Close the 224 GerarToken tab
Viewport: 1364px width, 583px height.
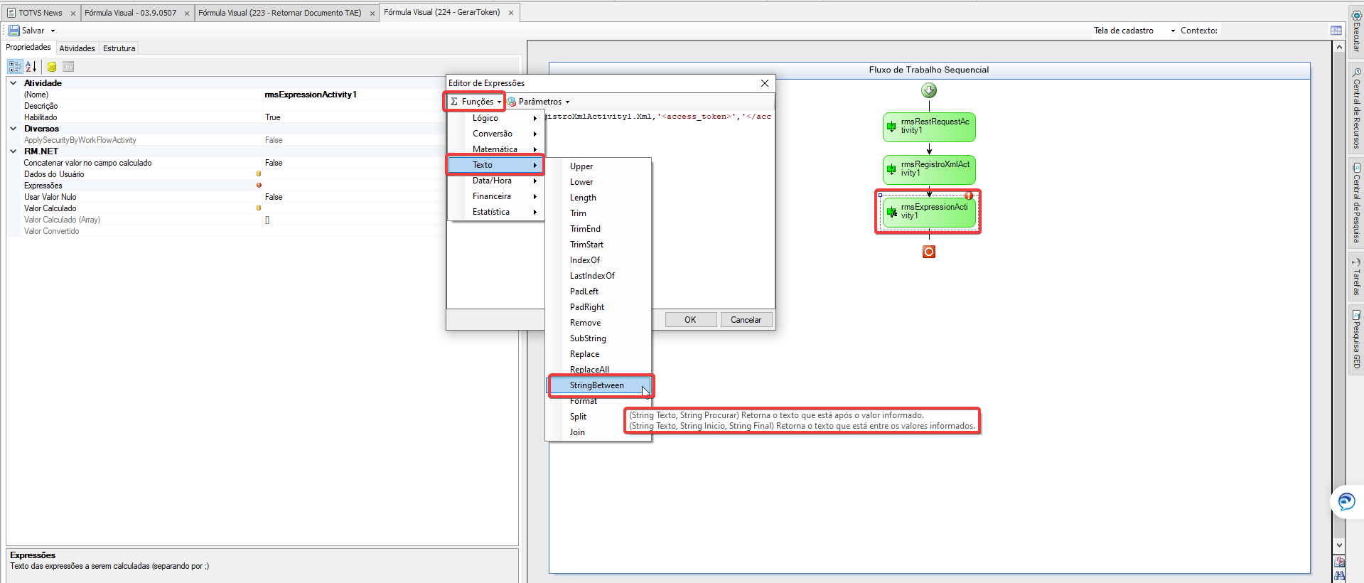[x=511, y=13]
